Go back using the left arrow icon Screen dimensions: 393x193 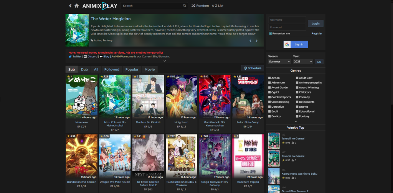(x=70, y=6)
